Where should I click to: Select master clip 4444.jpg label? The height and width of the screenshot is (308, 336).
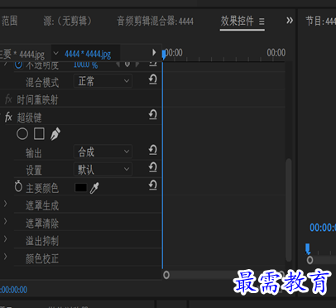coord(22,54)
